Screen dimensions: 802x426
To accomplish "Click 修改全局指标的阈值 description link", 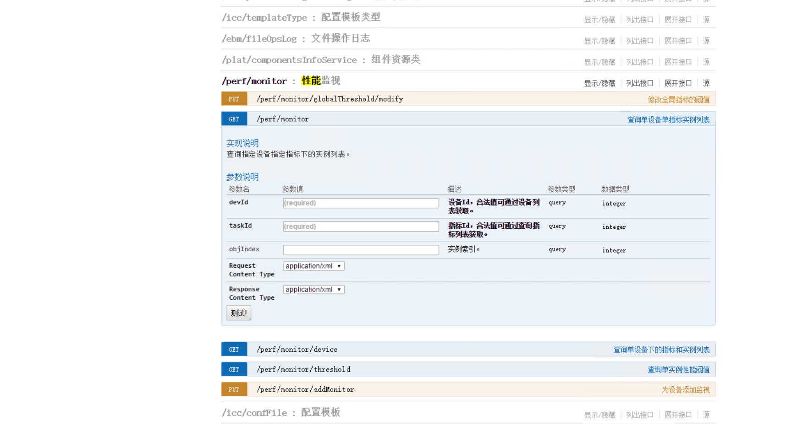I will pyautogui.click(x=679, y=100).
